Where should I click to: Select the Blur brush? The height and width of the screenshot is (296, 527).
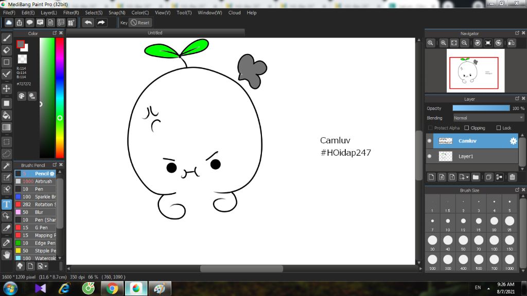[36, 212]
